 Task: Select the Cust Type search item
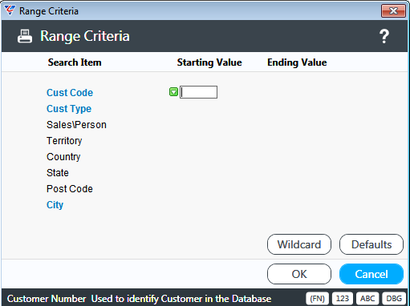point(69,109)
